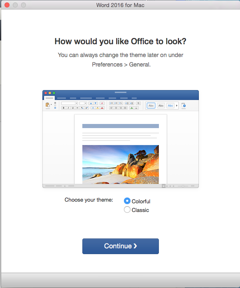Click the Styles pane icon in preview ribbon
This screenshot has width=240, height=288.
pos(184,105)
